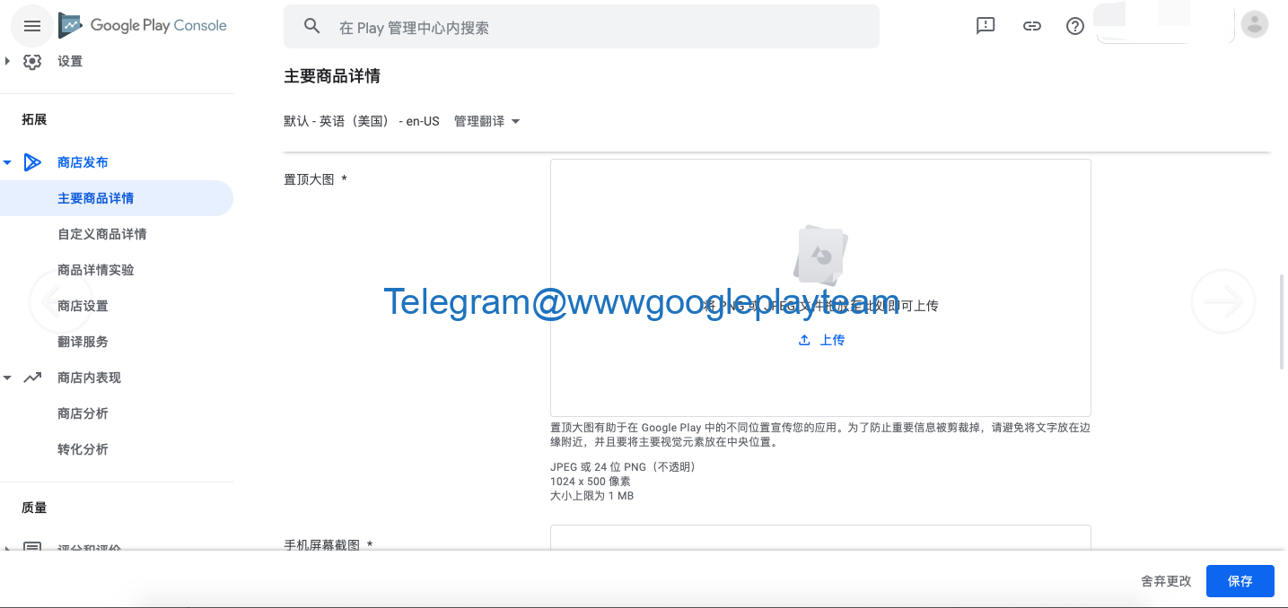Select 商店发布 sidebar heading
Screen dimensions: 1288x608
pyautogui.click(x=83, y=162)
